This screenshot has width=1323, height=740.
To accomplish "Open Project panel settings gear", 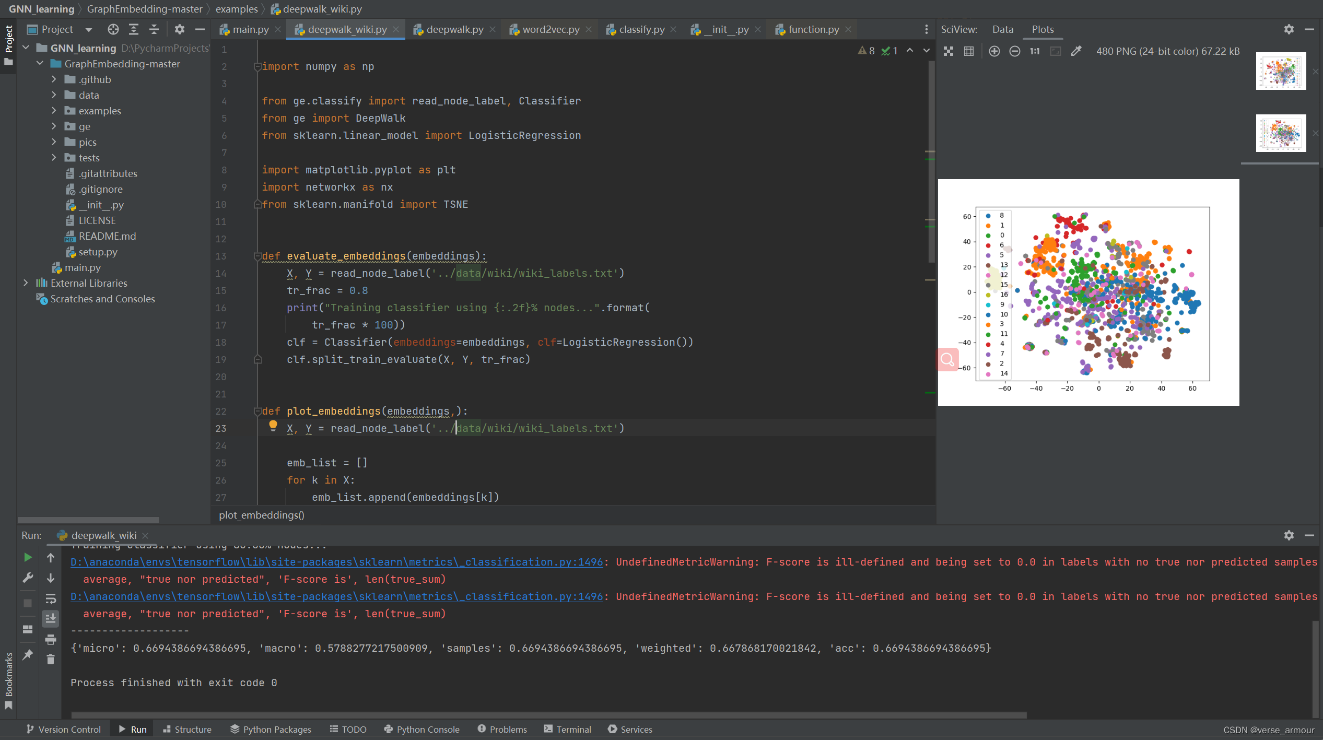I will click(180, 30).
